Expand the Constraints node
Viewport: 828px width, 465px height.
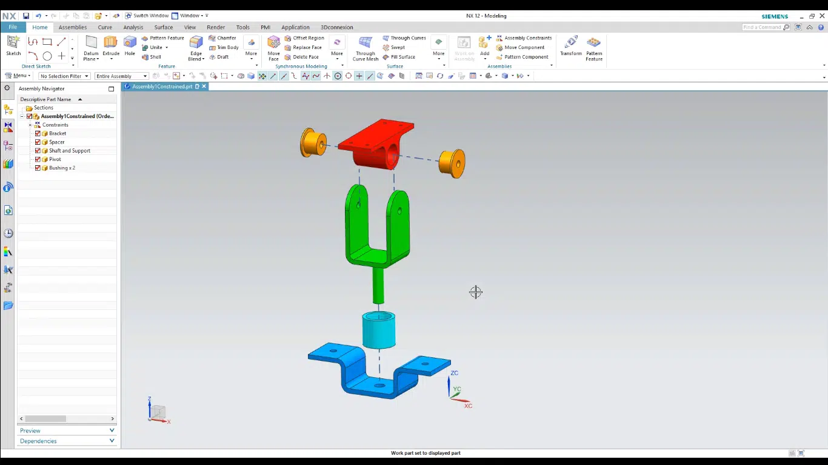tap(30, 125)
